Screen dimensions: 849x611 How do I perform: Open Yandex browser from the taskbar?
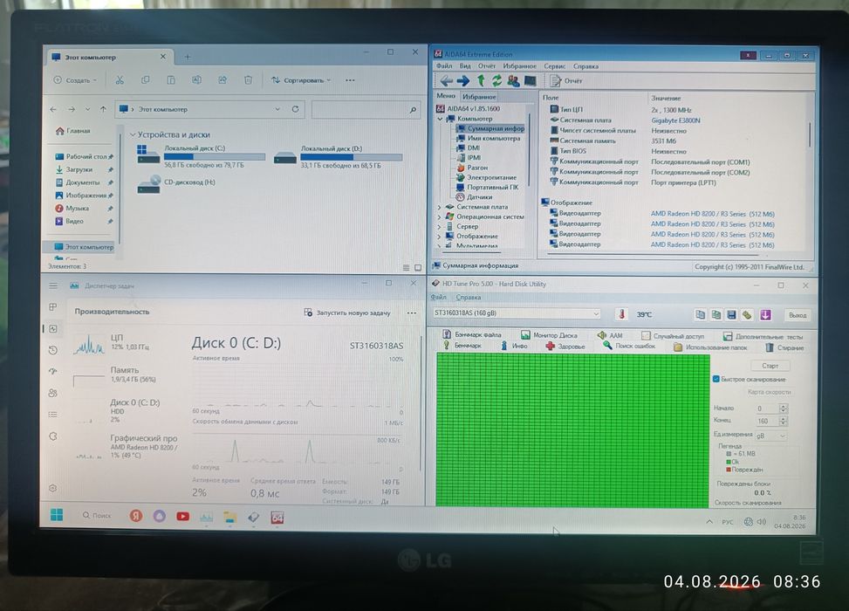(136, 516)
